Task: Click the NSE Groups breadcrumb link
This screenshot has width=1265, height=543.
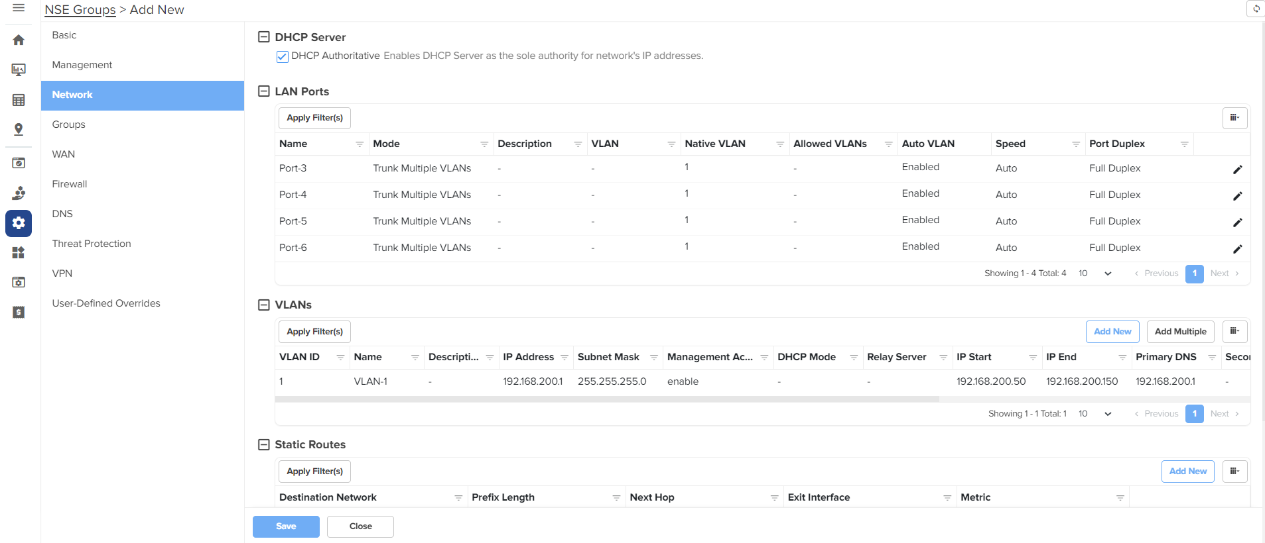Action: click(80, 10)
